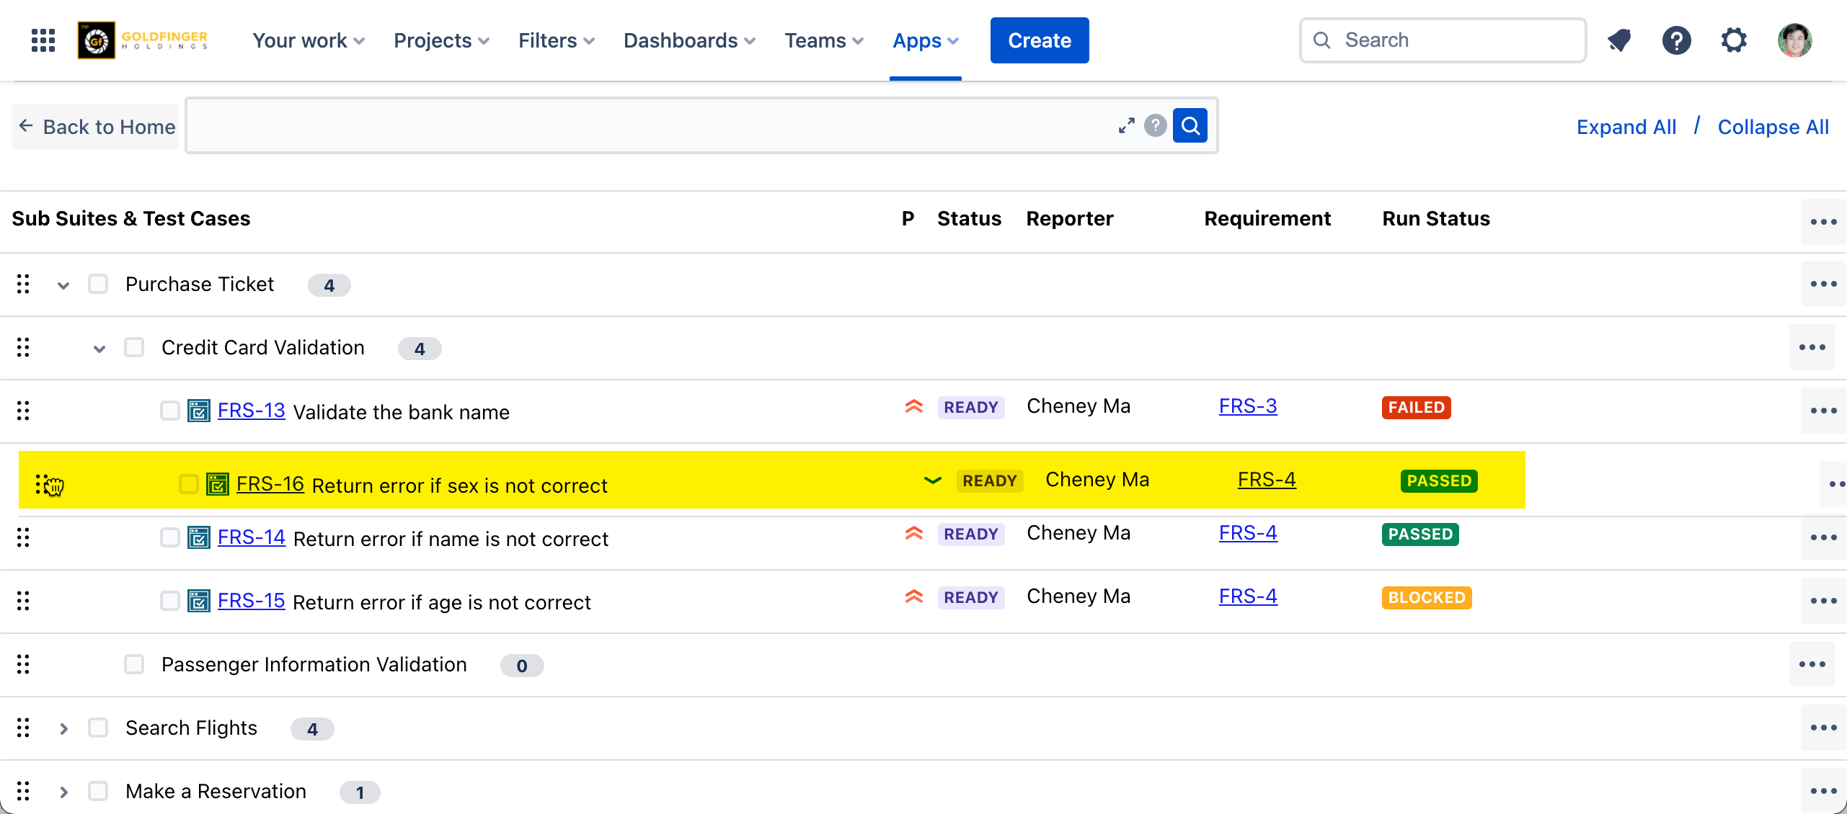
Task: Open the app switcher grid icon
Action: [43, 40]
